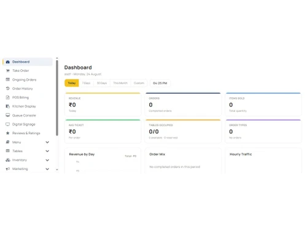The width and height of the screenshot is (307, 230).
Task: Open POS Billing page
Action: [x=27, y=98]
